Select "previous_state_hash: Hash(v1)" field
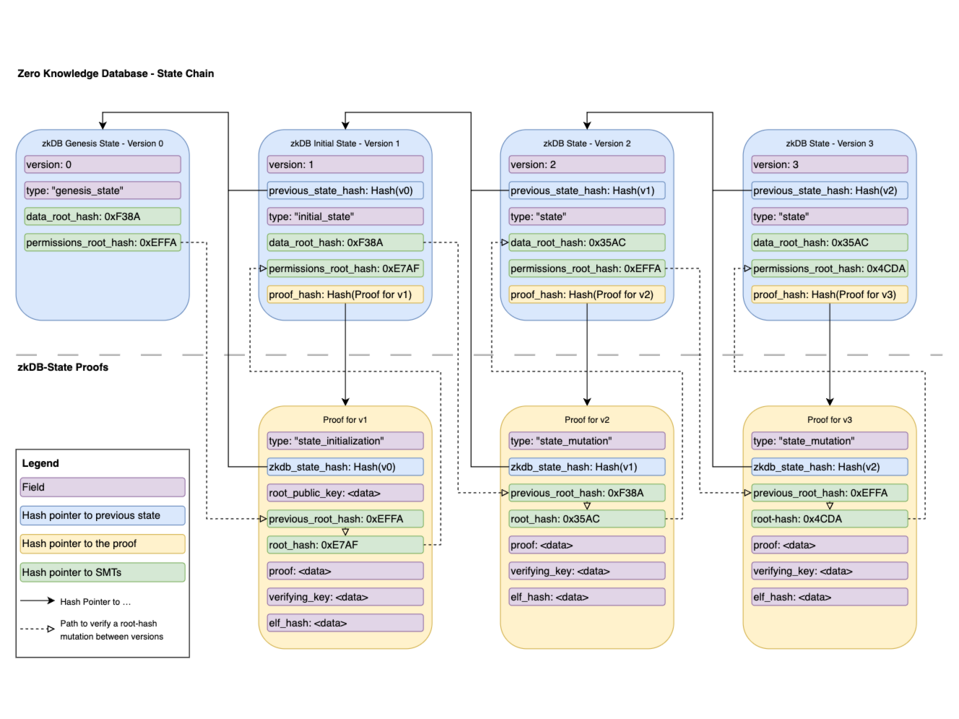 tap(587, 190)
